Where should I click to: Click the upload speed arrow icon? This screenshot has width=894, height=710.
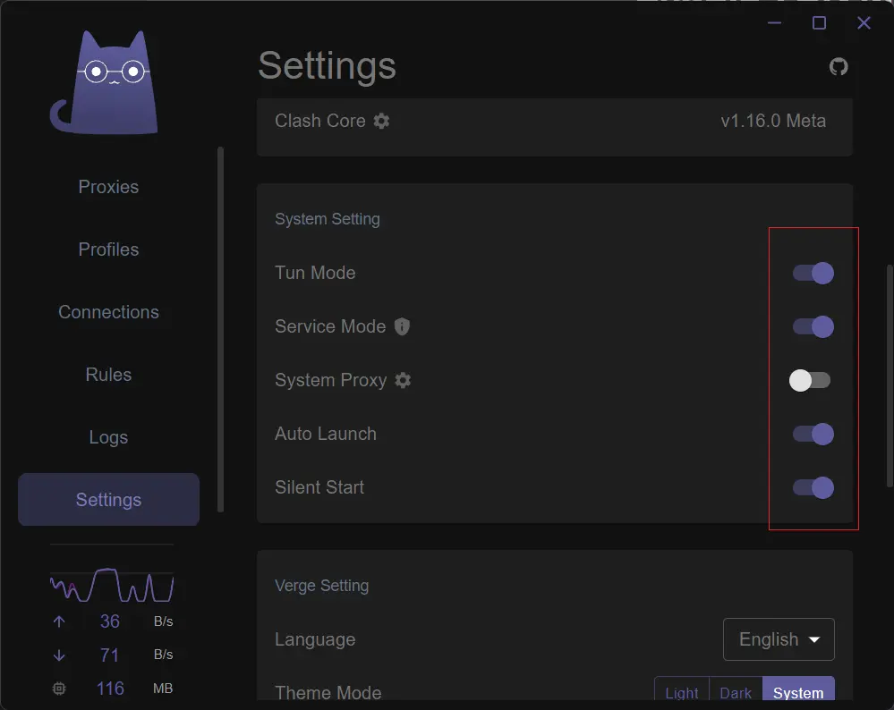59,622
